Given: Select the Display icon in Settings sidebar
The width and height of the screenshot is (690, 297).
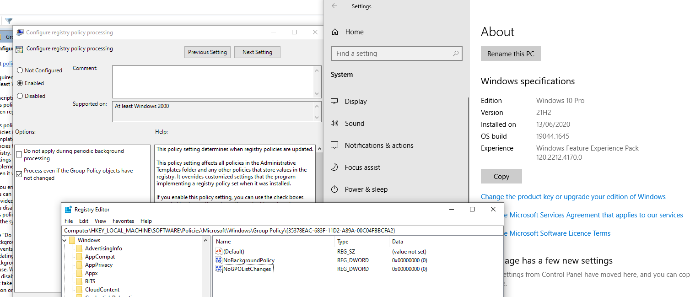Looking at the screenshot, I should point(334,101).
